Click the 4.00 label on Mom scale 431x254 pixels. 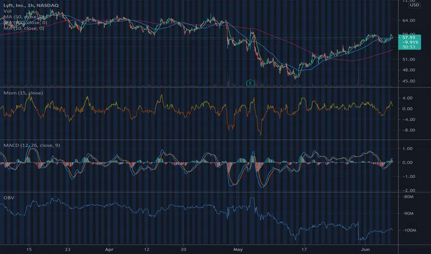pyautogui.click(x=407, y=98)
